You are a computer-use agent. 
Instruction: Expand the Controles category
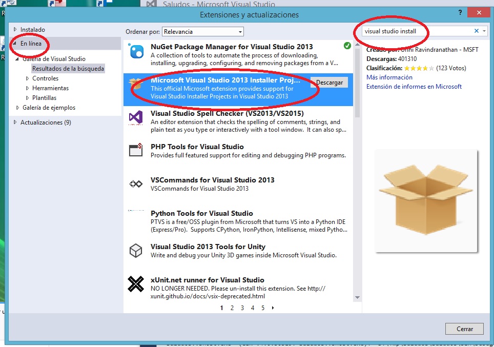tap(27, 78)
